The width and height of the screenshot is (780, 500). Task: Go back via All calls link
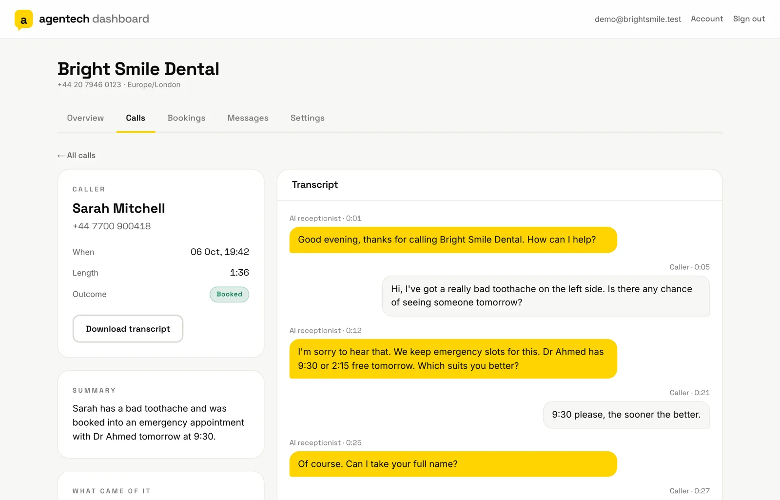pos(77,155)
